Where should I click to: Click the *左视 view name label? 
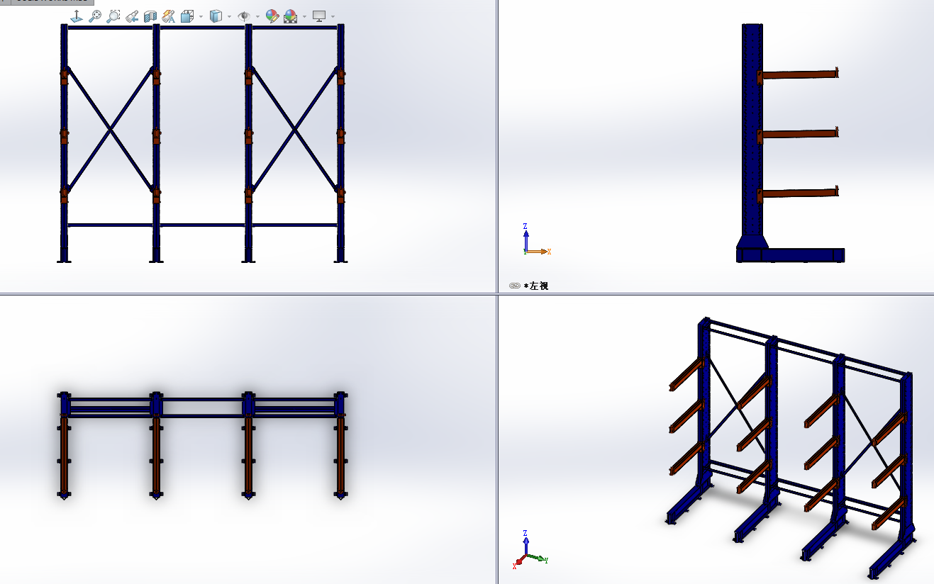point(536,286)
